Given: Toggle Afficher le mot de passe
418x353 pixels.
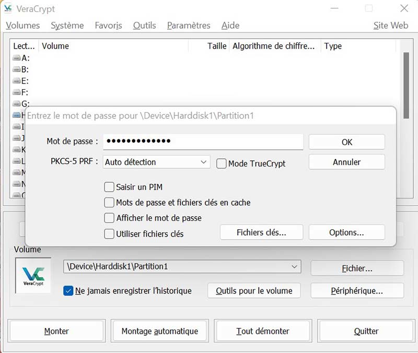Looking at the screenshot, I should tap(109, 218).
